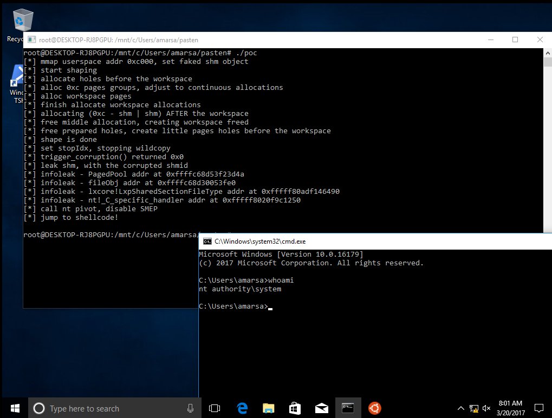Click the fileObj infoleak address line
This screenshot has width=552, height=418.
click(129, 182)
